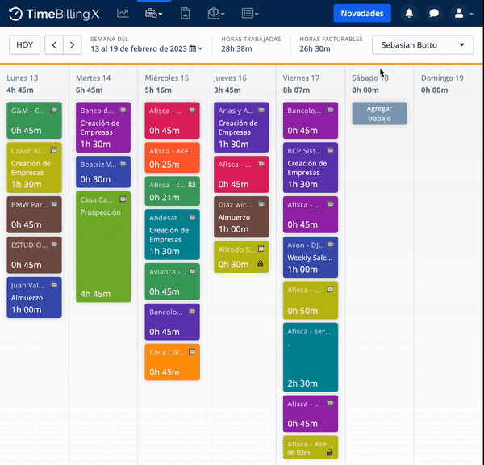The image size is (484, 465).
Task: Click calendar icon beside the week date
Action: (193, 48)
